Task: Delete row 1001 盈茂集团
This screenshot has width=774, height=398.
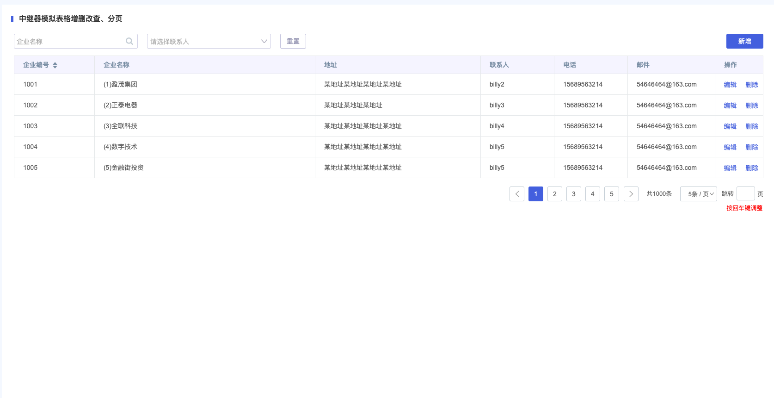Action: 752,85
